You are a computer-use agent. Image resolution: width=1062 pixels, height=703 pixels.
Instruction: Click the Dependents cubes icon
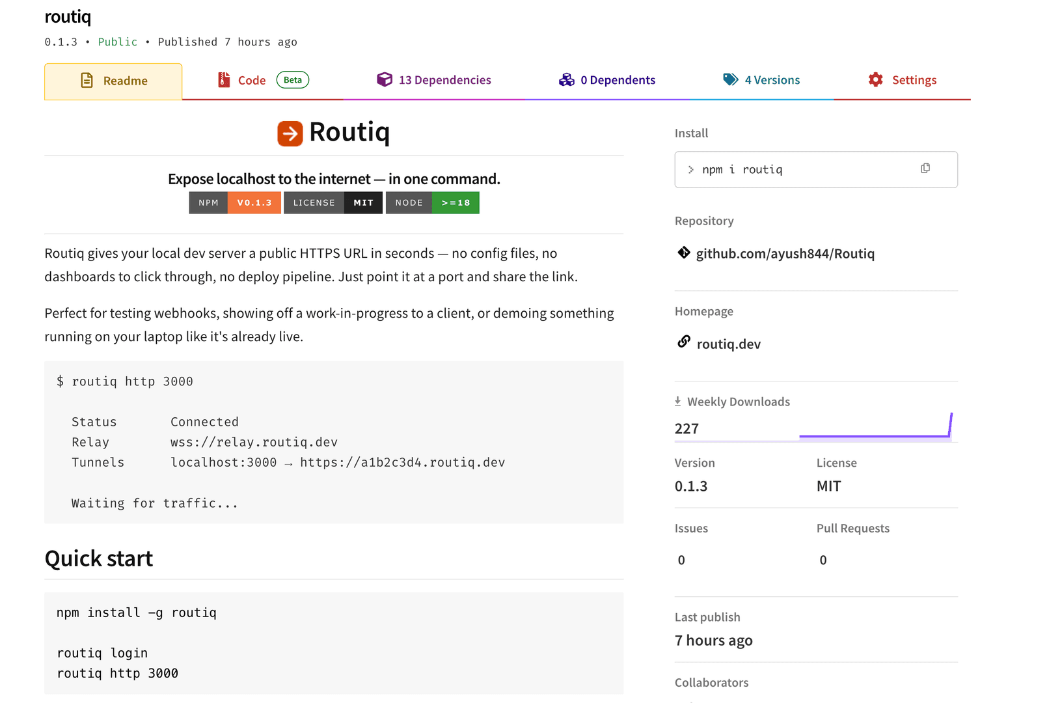567,79
